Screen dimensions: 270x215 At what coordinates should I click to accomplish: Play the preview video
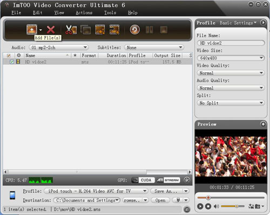click(200, 206)
